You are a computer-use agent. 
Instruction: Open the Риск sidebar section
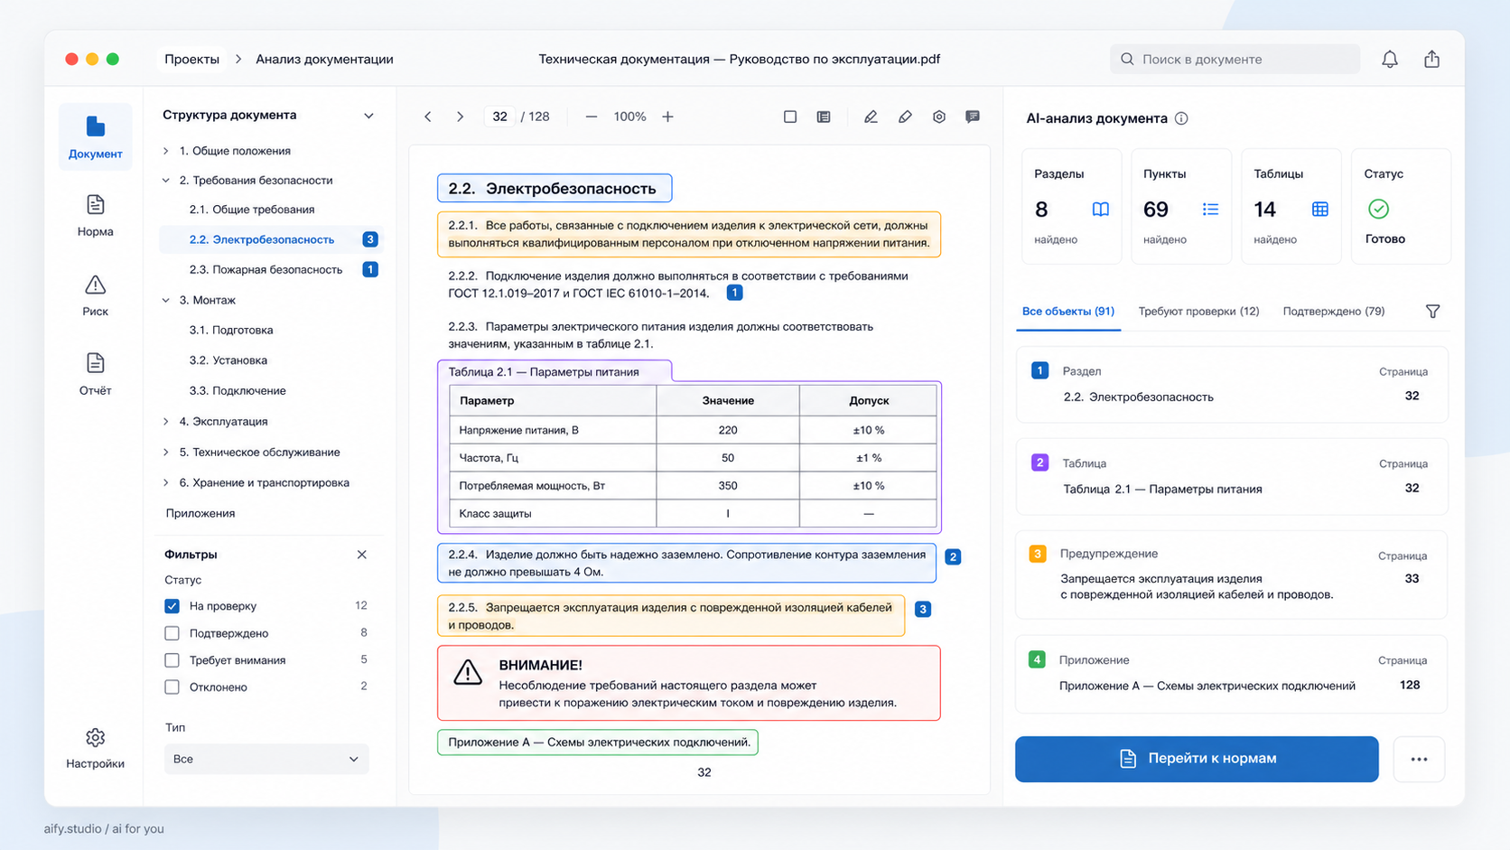coord(95,295)
